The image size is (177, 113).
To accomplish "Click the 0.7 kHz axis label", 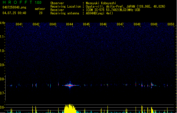I will pos(2,93).
